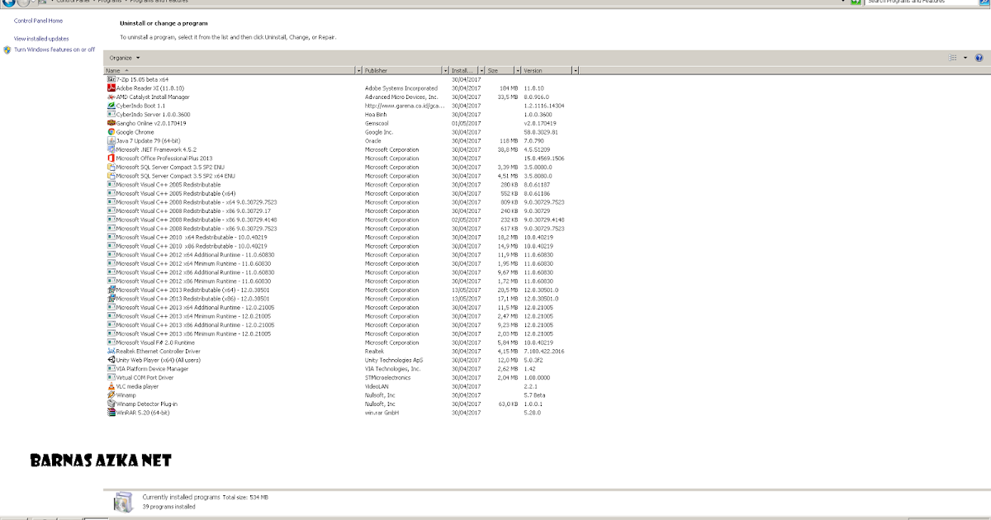Viewport: 991px width, 520px height.
Task: Click the publisher Adobe Systems Incorporated
Action: point(401,87)
